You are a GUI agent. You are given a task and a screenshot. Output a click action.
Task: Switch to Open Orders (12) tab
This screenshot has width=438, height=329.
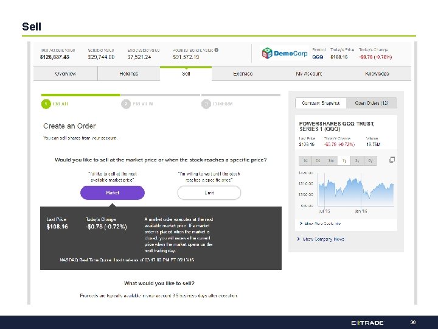pos(372,103)
